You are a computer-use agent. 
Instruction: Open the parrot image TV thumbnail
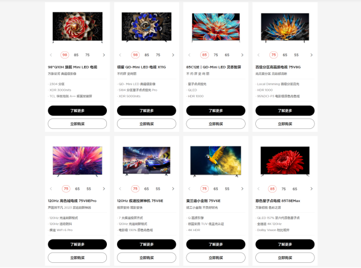coord(215,161)
